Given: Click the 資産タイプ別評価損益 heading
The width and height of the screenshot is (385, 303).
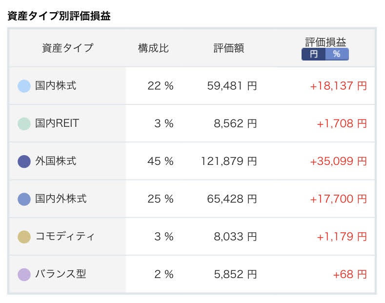Looking at the screenshot, I should [59, 16].
